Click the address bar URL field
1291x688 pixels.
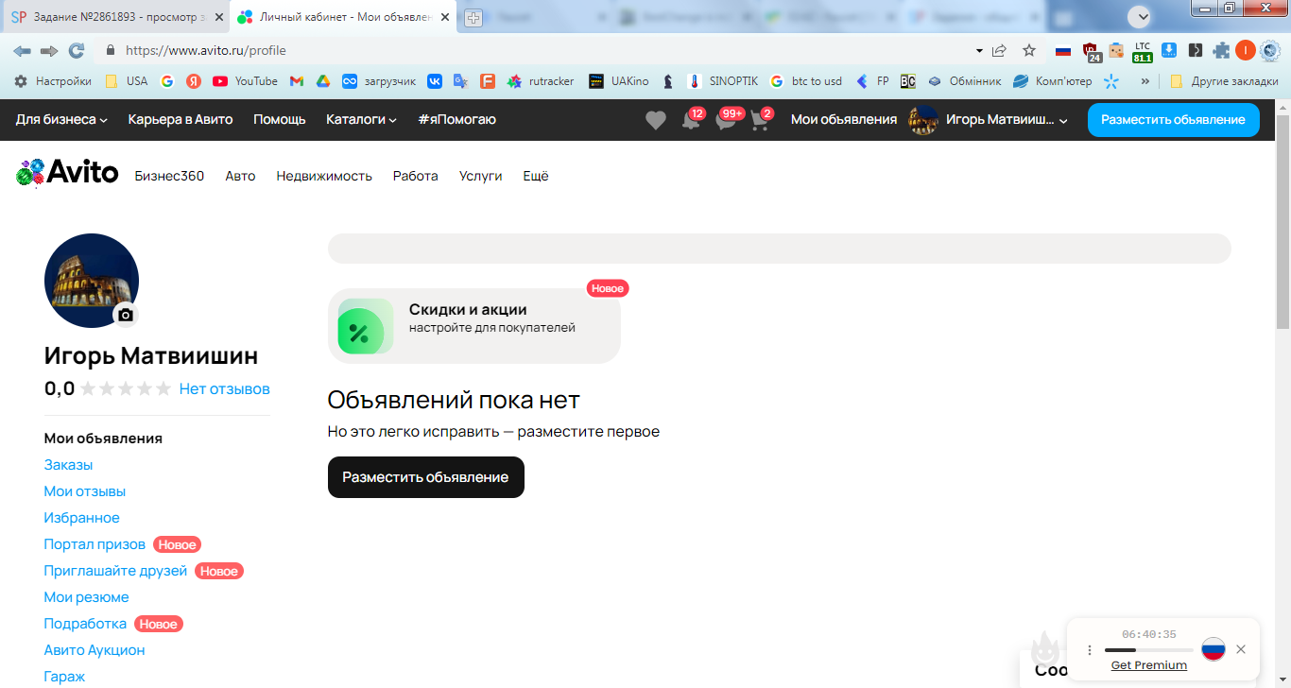click(543, 50)
